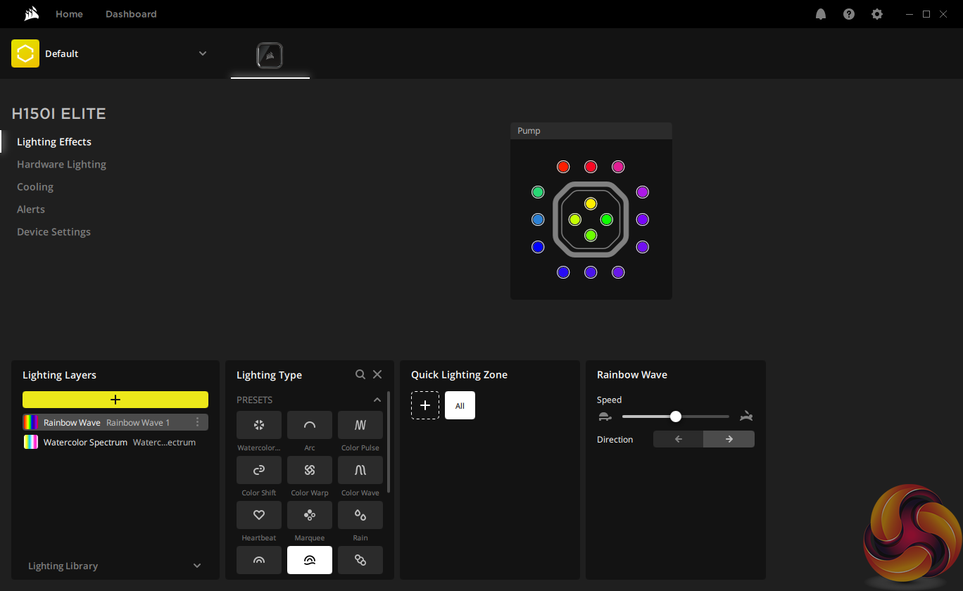Set wave direction to right arrow

click(729, 439)
